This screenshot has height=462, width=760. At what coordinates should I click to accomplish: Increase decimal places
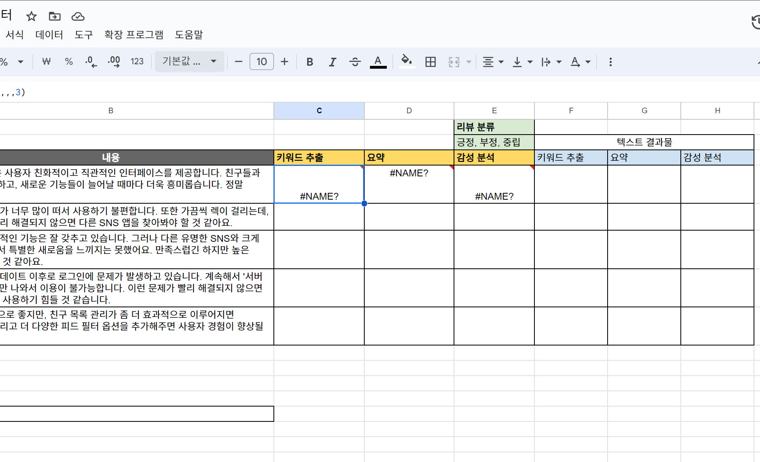(114, 62)
